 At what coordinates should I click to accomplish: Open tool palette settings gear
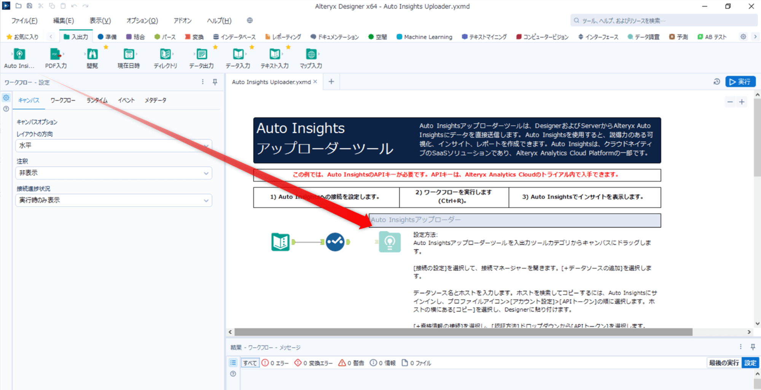(743, 36)
